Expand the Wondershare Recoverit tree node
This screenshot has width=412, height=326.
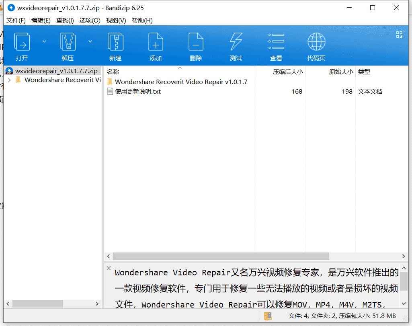tap(10, 80)
